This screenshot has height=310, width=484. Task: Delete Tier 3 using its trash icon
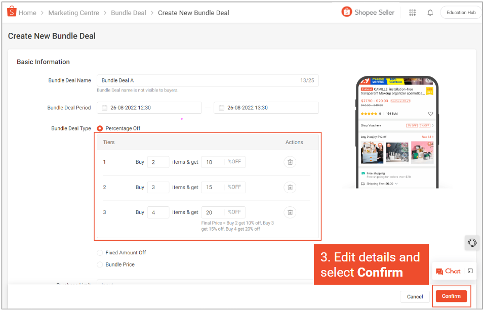pyautogui.click(x=290, y=212)
